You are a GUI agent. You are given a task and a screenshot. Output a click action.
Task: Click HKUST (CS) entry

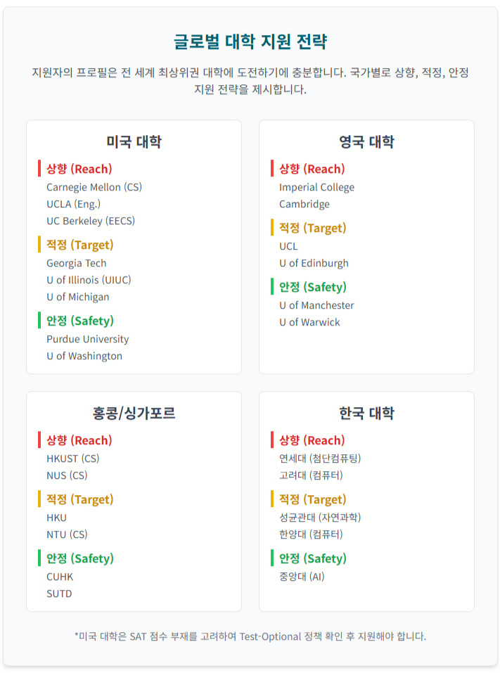click(x=74, y=459)
